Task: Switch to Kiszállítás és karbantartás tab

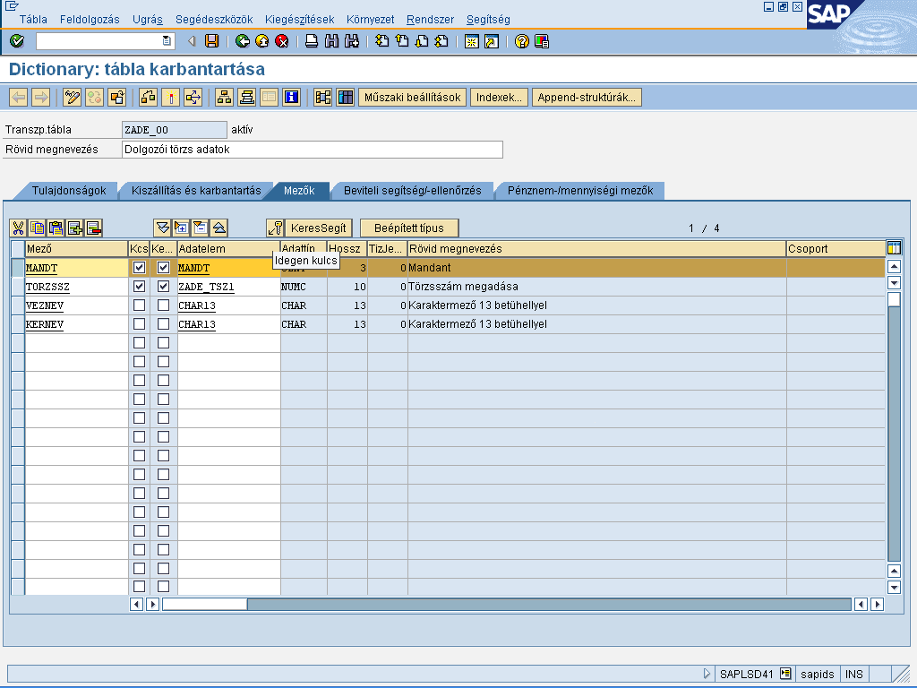Action: point(196,191)
